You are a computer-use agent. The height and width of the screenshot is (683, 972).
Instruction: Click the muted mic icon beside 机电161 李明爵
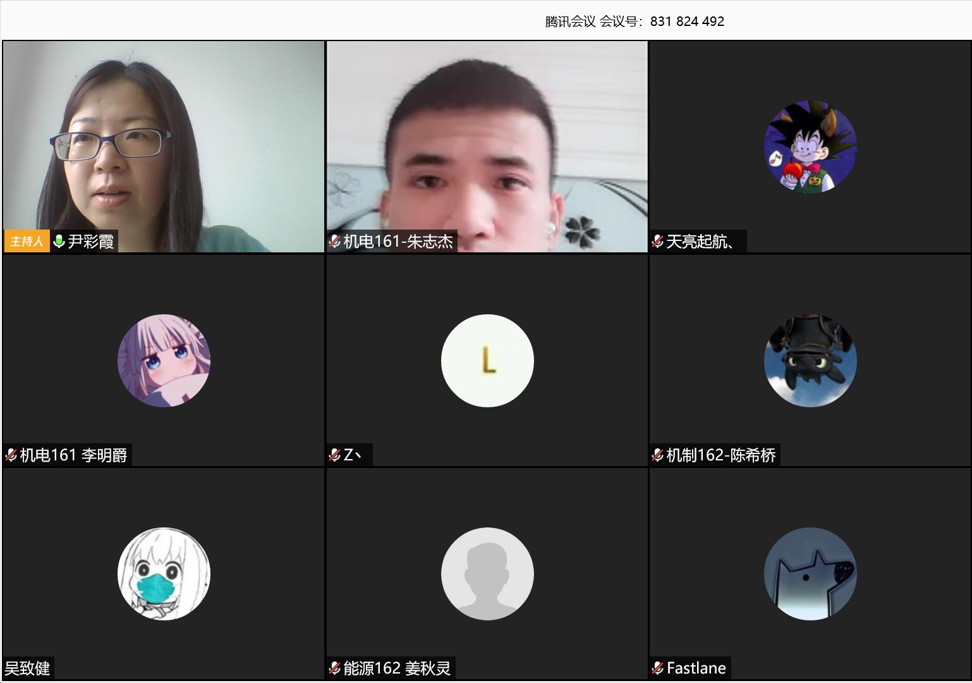coord(11,455)
